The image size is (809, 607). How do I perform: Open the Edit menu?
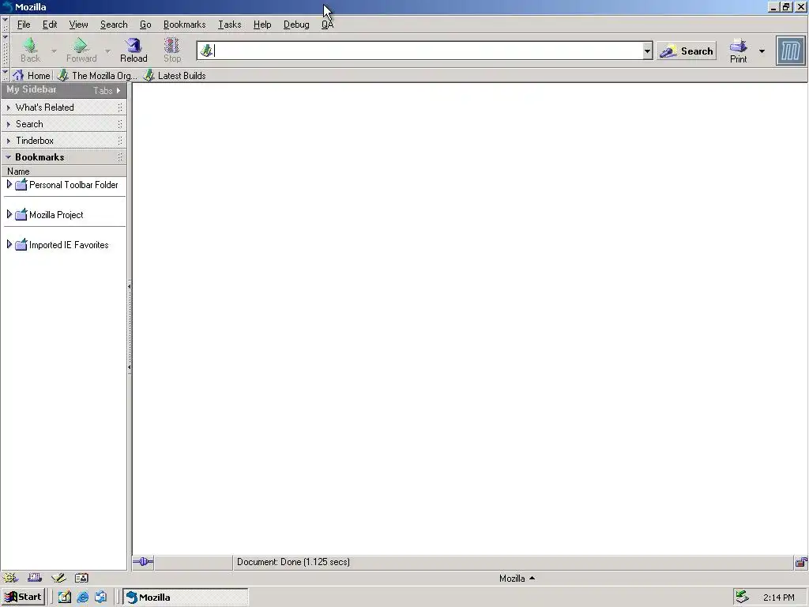50,25
